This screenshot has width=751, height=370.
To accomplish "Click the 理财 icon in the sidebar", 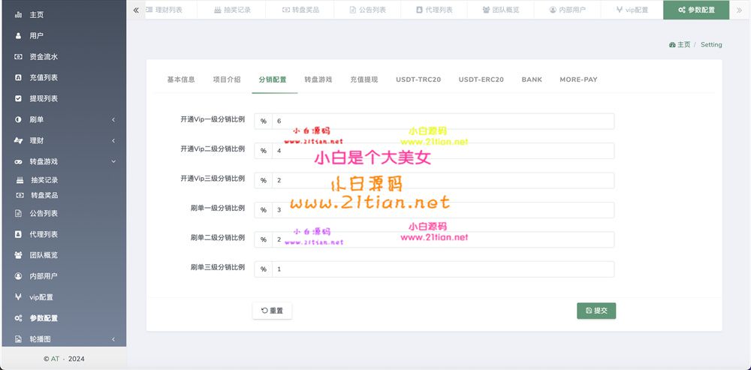I will (x=18, y=141).
